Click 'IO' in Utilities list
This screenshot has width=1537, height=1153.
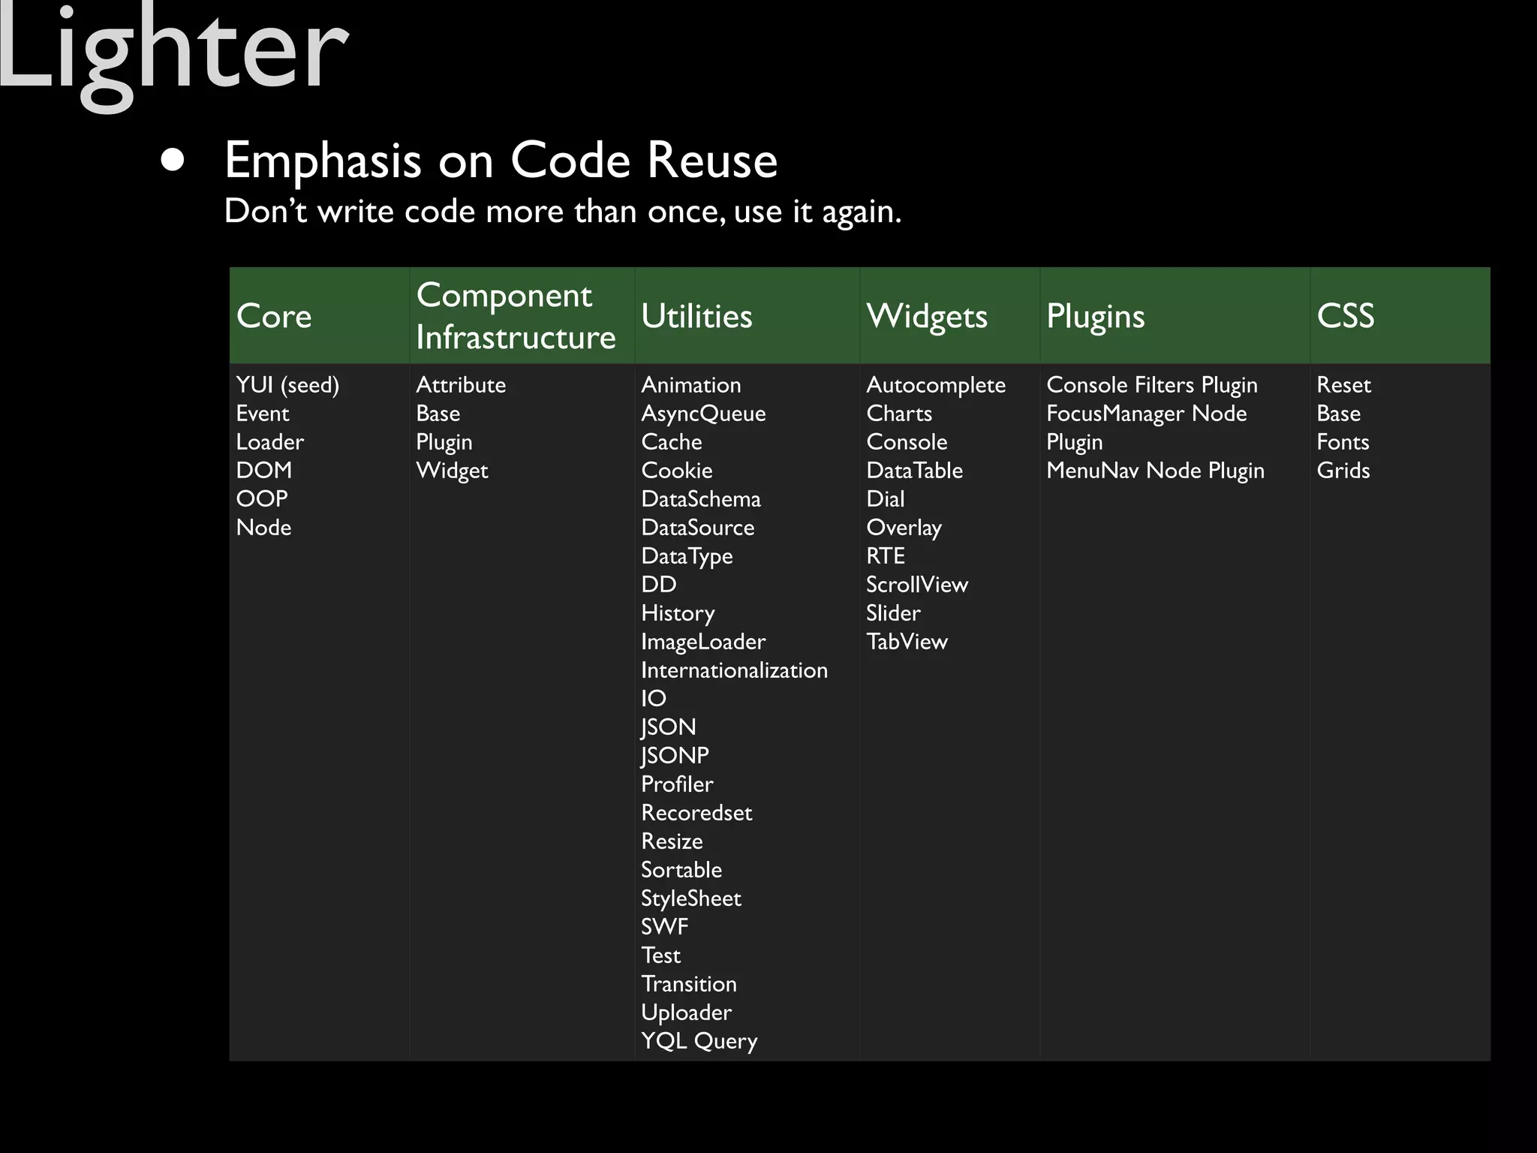pos(654,699)
